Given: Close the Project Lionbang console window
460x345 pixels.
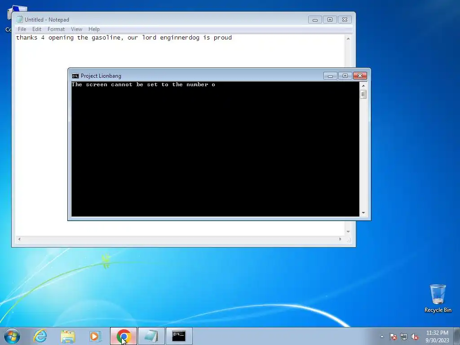Looking at the screenshot, I should click(360, 76).
